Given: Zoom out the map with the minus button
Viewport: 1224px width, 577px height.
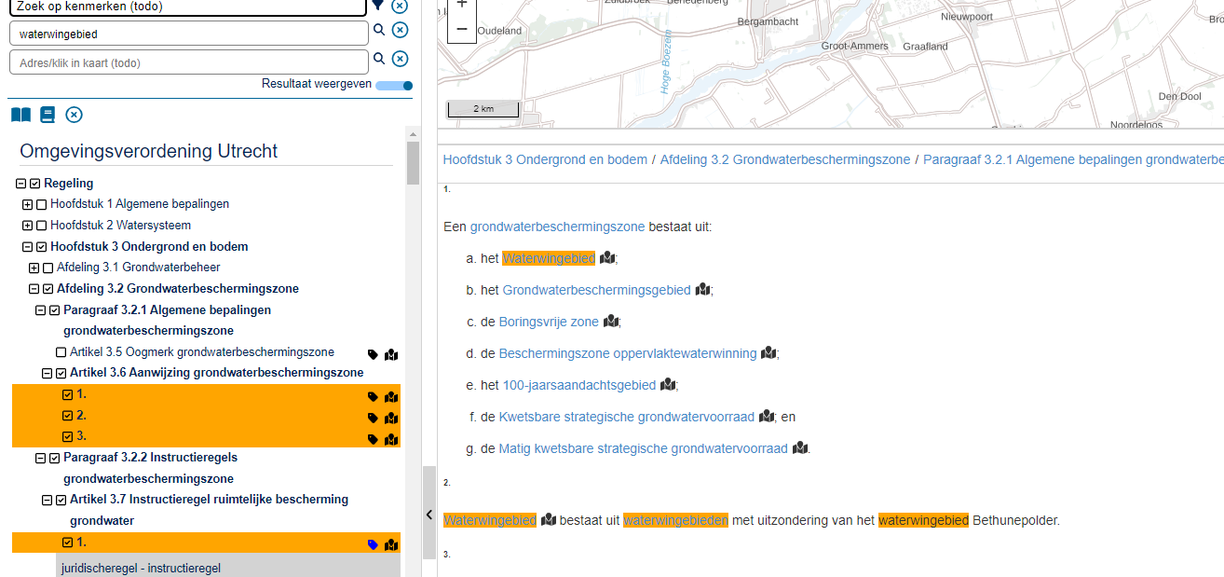Looking at the screenshot, I should [462, 29].
